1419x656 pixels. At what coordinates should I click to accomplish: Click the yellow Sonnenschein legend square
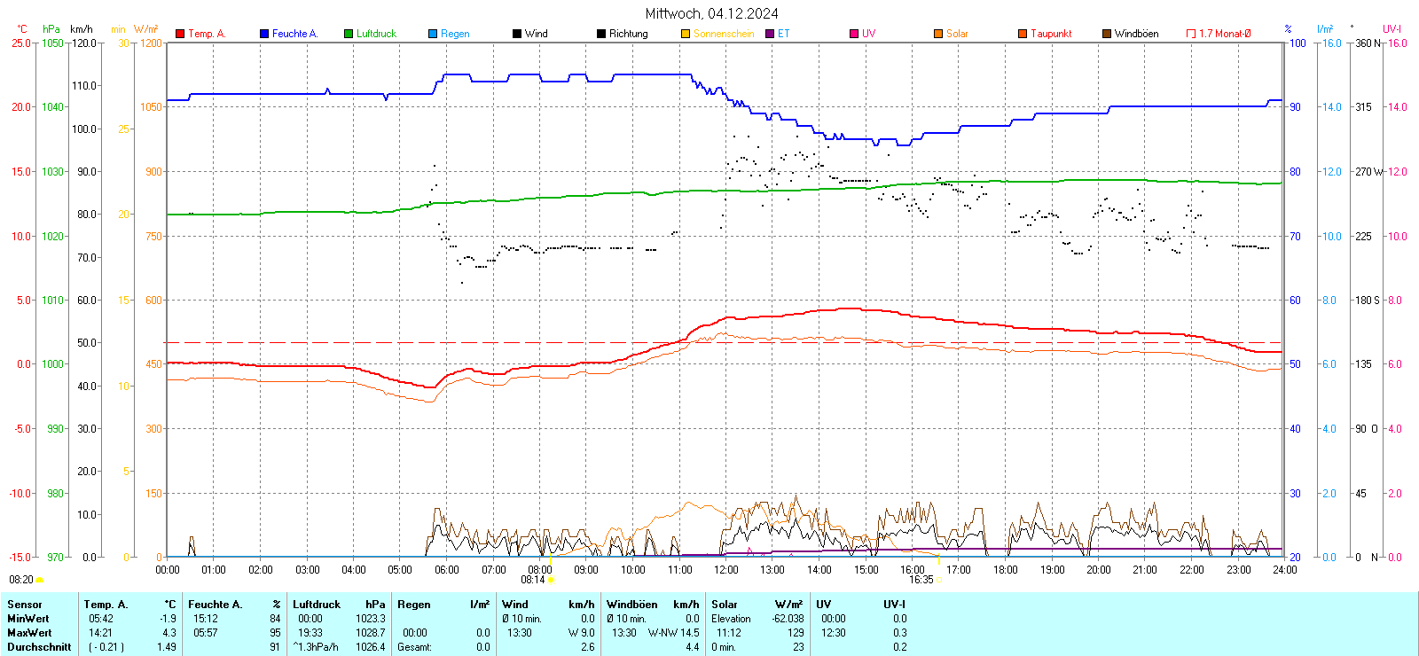(686, 34)
